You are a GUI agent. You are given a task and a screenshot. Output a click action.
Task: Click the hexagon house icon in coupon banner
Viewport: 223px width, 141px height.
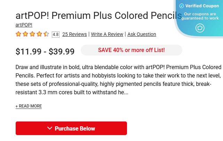click(200, 28)
